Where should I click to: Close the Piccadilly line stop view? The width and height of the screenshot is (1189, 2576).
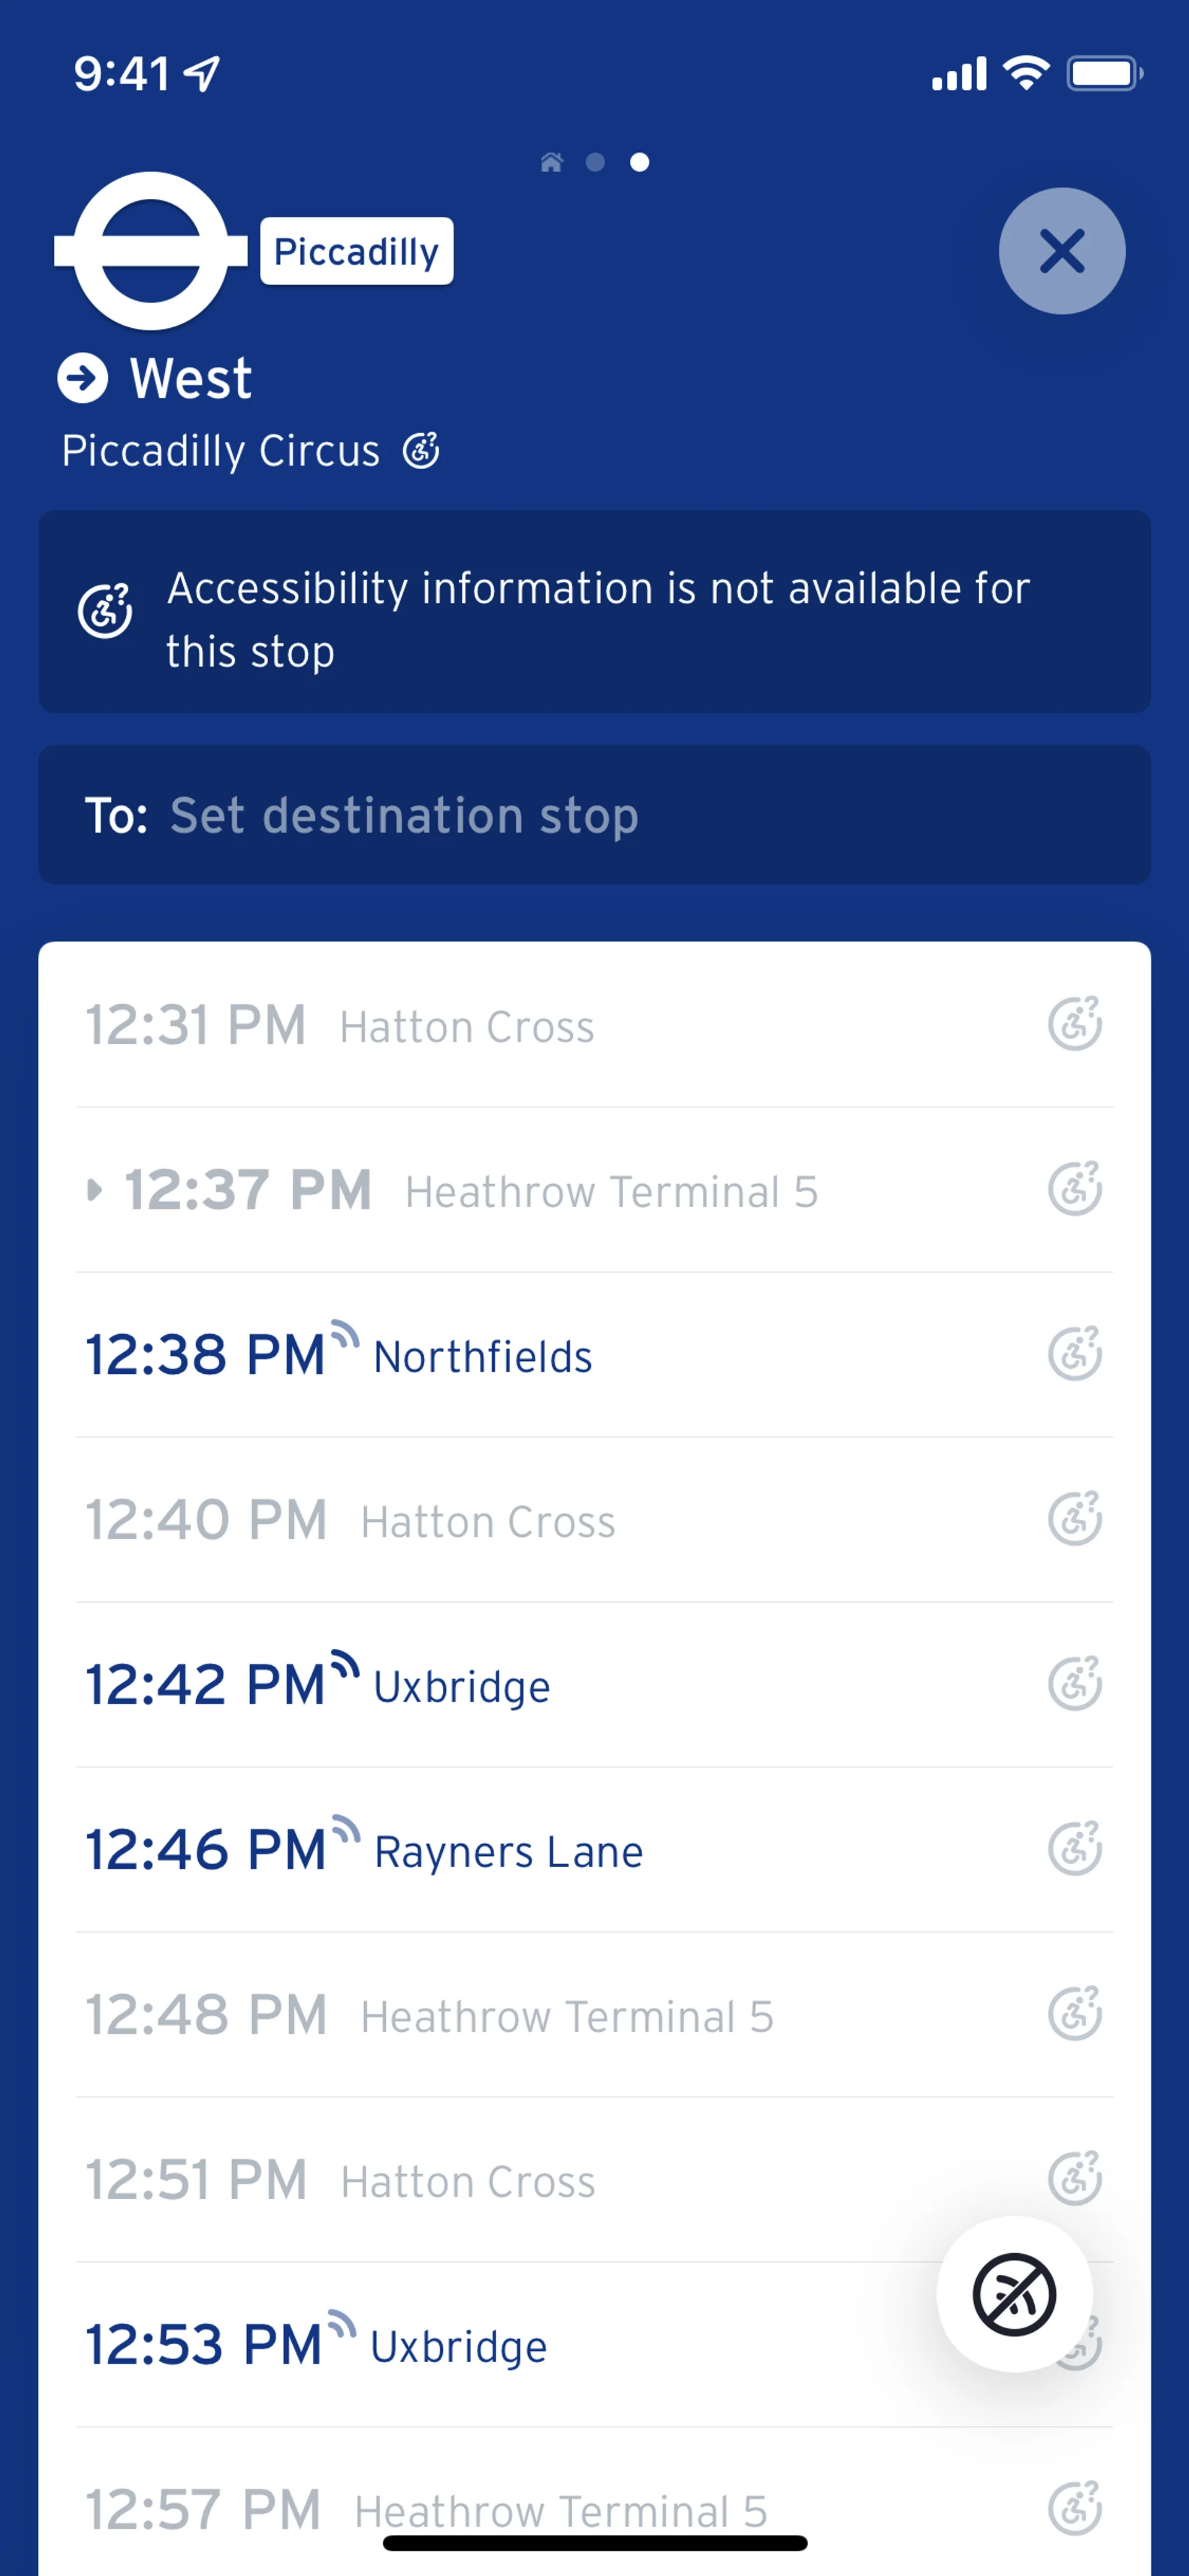(x=1061, y=251)
